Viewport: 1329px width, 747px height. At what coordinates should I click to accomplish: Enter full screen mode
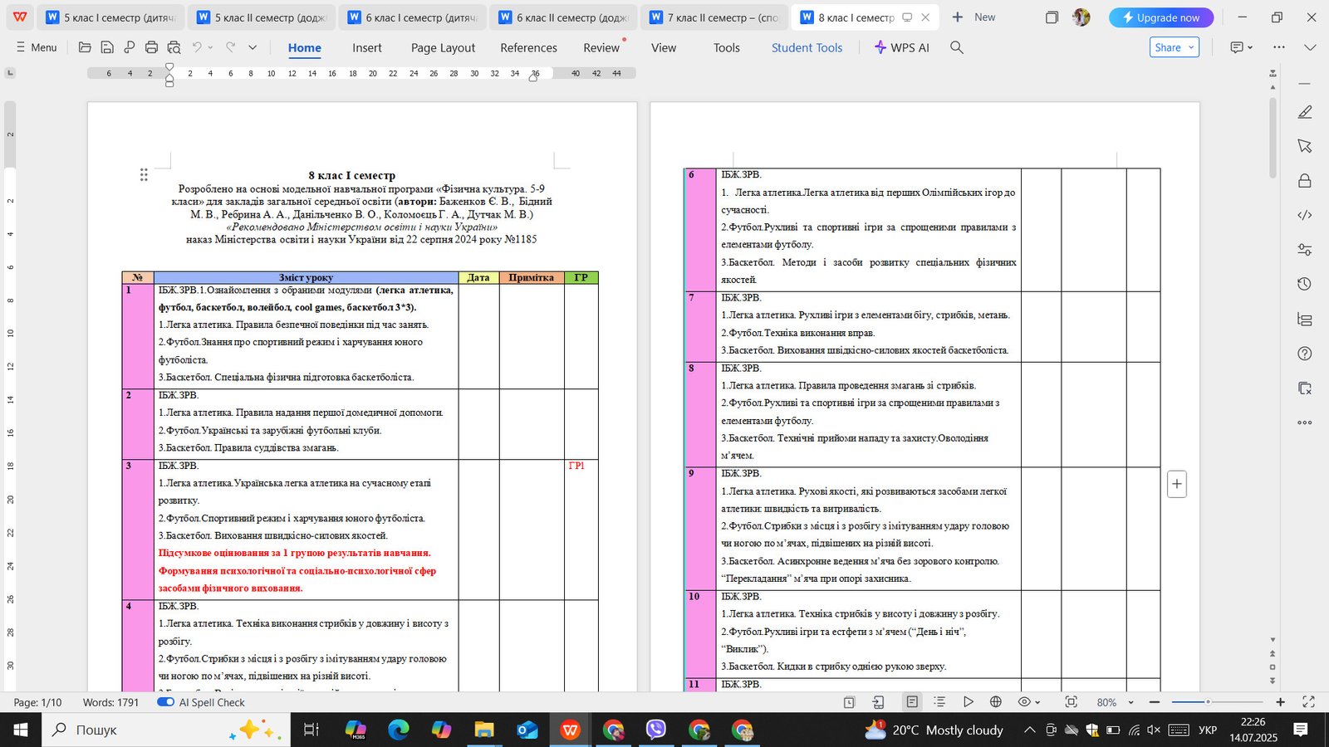click(1308, 702)
